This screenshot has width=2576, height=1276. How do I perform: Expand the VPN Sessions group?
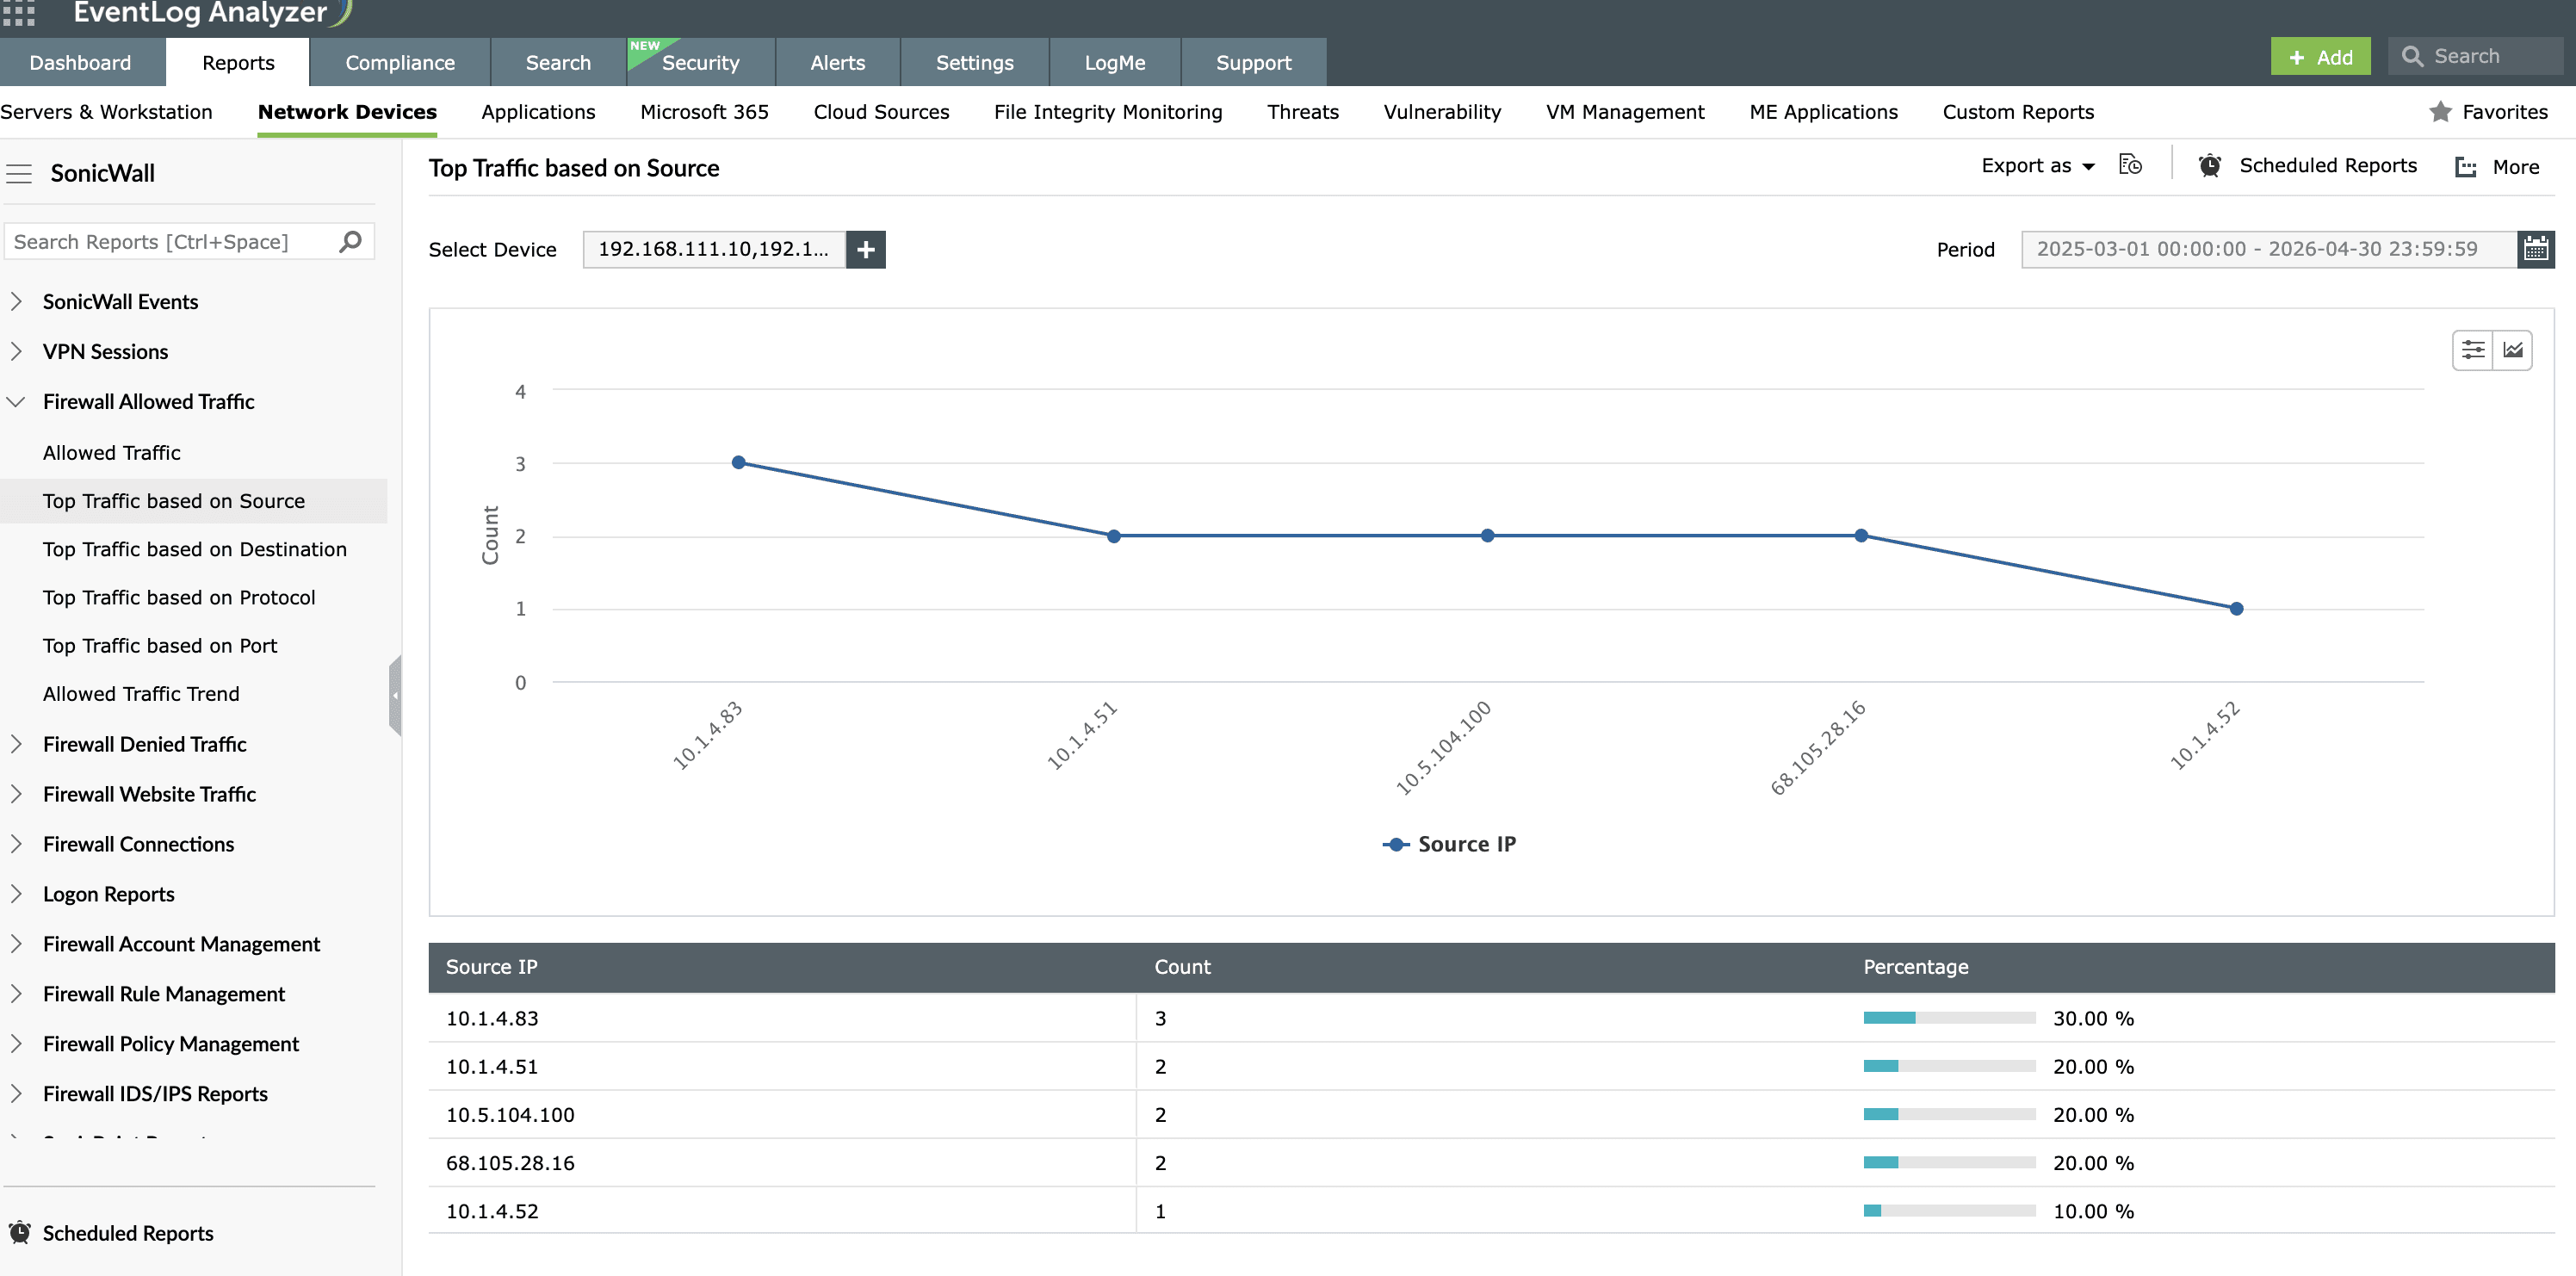[x=16, y=351]
